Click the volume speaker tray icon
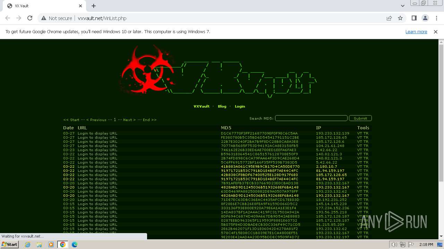444x249 pixels. click(394, 245)
